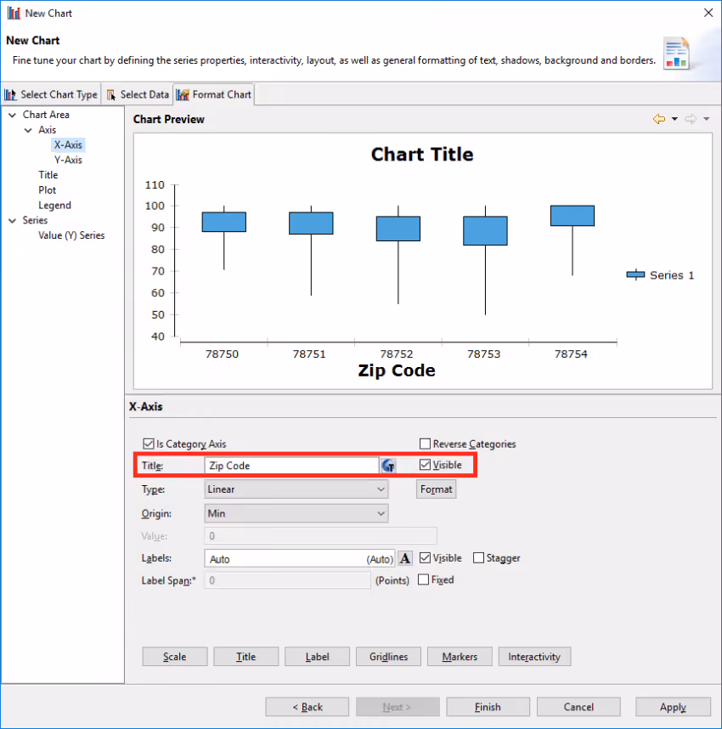Click the Format button next to Type
Image resolution: width=722 pixels, height=729 pixels.
[436, 489]
